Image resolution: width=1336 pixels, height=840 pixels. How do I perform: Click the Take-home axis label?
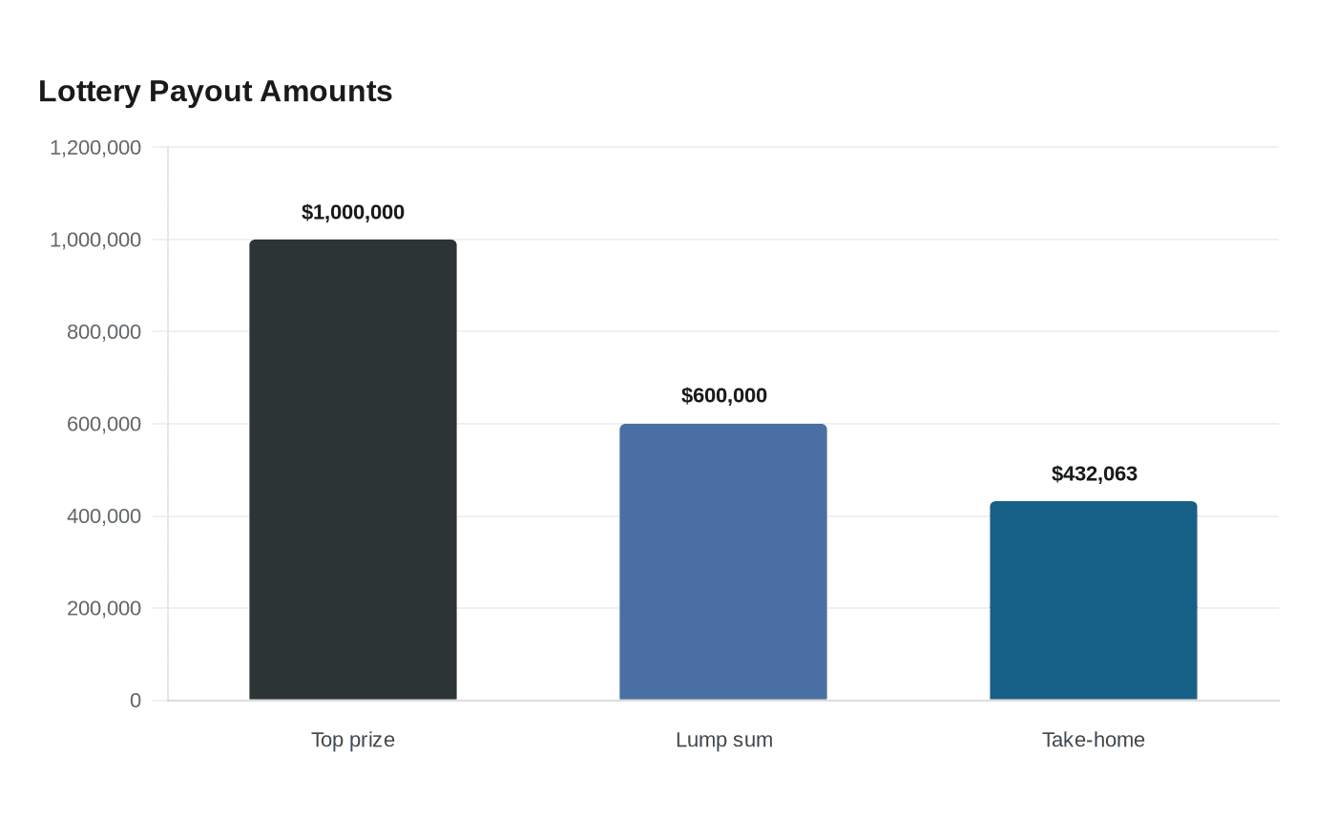(1094, 740)
